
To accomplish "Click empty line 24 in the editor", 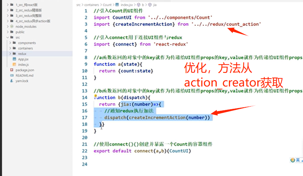I will click(x=197, y=164).
